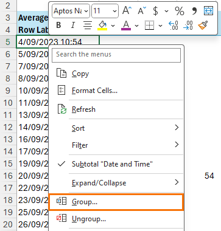Choose Ungroup... from context menu

pos(116,219)
